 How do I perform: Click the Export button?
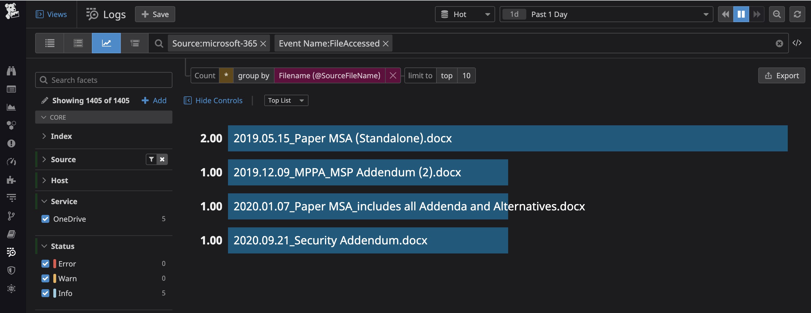click(782, 76)
